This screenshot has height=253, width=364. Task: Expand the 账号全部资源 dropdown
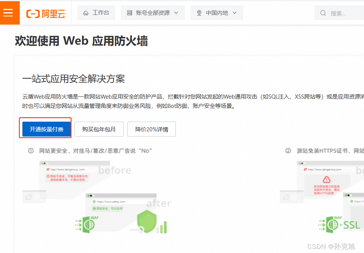[152, 13]
